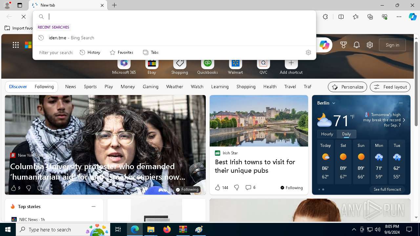Viewport: 420px width, 236px height.
Task: Open the Quickbooks shortcut
Action: tap(207, 67)
